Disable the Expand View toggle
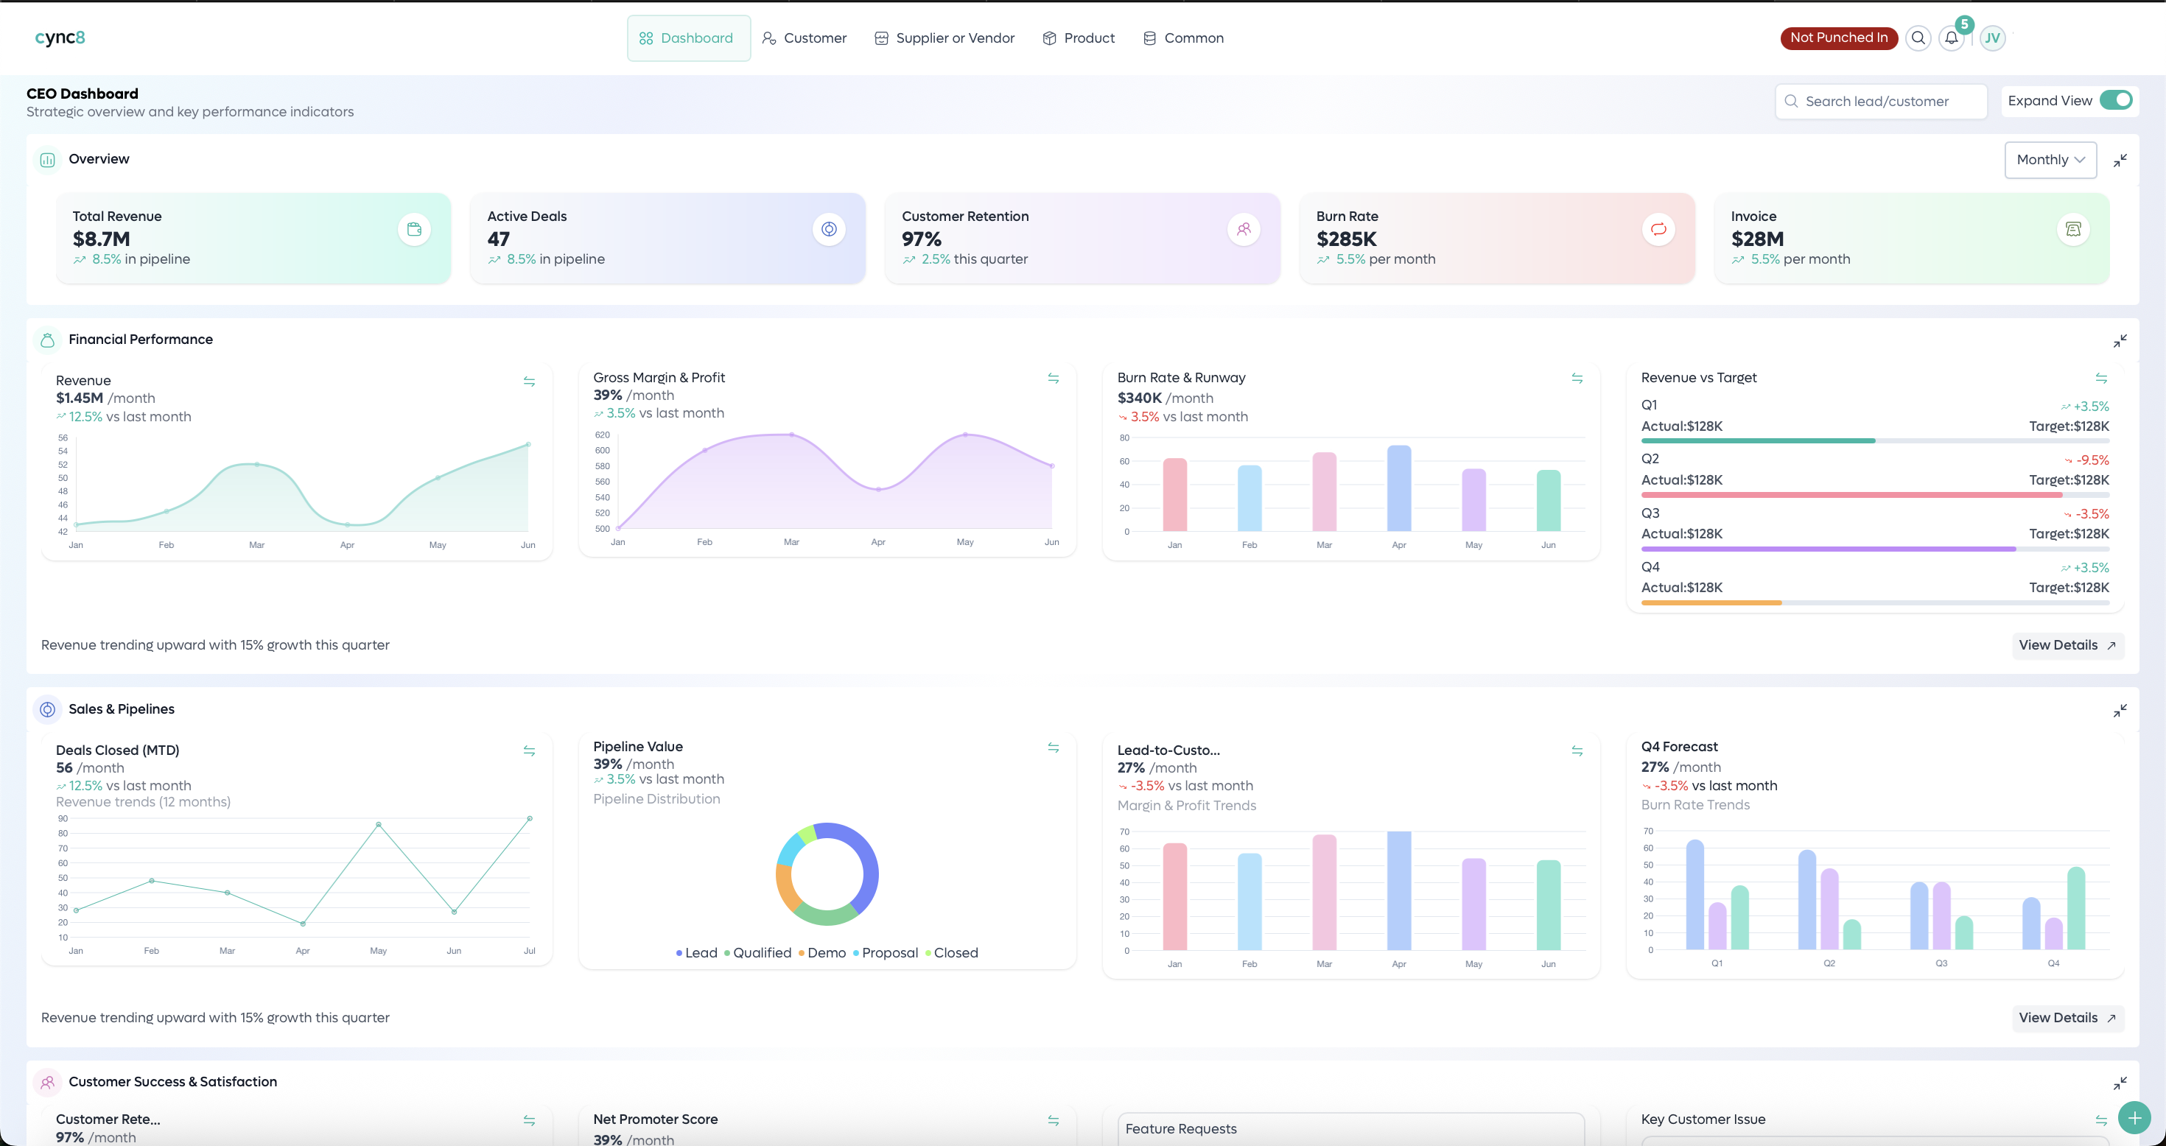The image size is (2166, 1146). 2116,100
